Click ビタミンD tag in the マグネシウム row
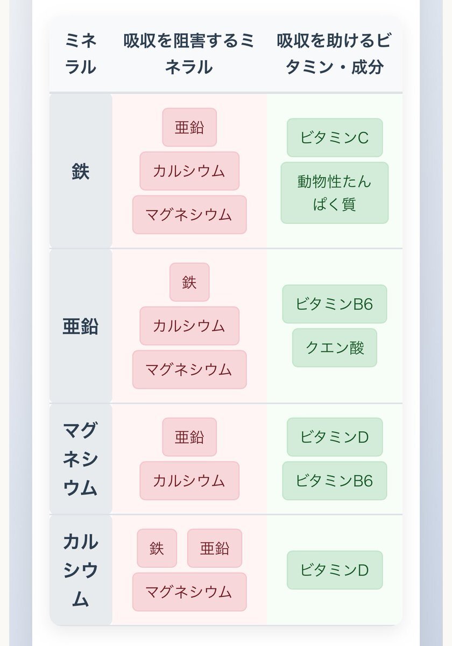The image size is (452, 646). click(x=335, y=437)
